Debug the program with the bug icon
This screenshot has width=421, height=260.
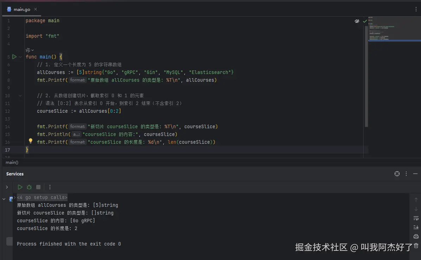pos(29,187)
